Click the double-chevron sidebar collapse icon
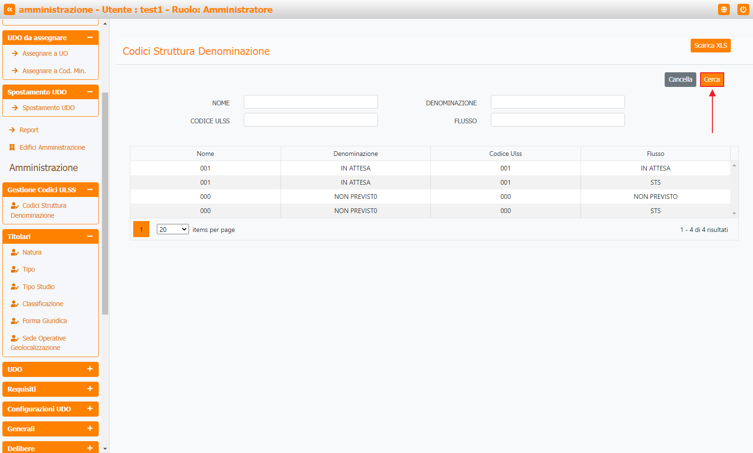753x453 pixels. [x=9, y=9]
